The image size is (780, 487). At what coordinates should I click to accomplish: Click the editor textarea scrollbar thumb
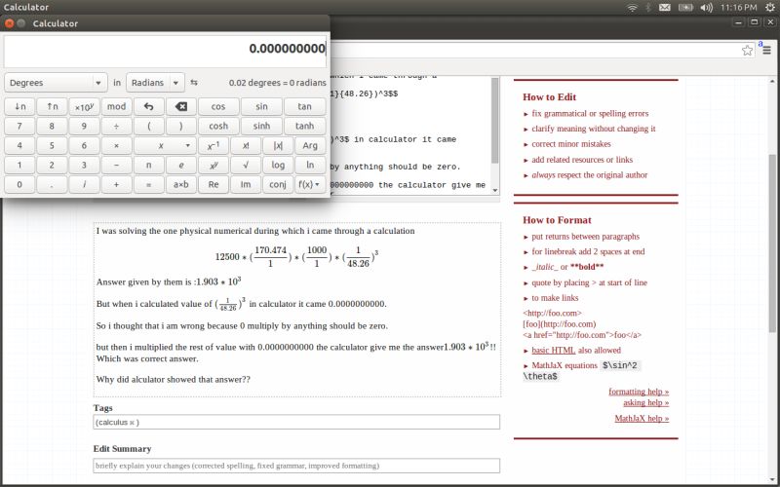pyautogui.click(x=494, y=121)
